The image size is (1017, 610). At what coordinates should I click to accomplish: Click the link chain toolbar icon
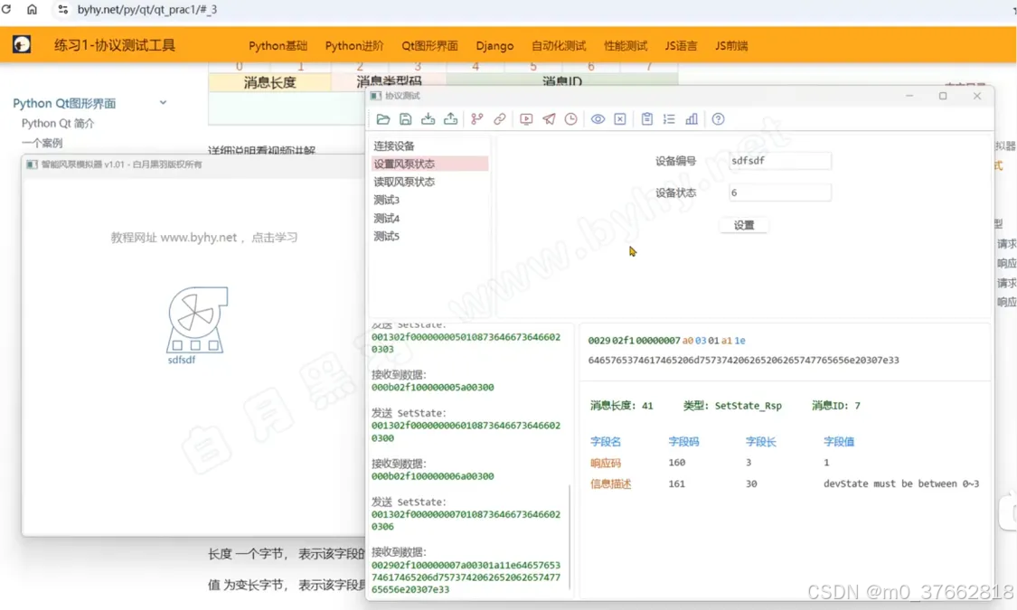pos(500,119)
